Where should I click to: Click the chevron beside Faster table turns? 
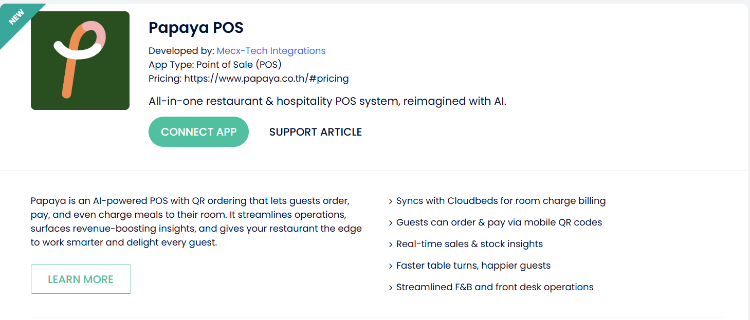(x=391, y=266)
